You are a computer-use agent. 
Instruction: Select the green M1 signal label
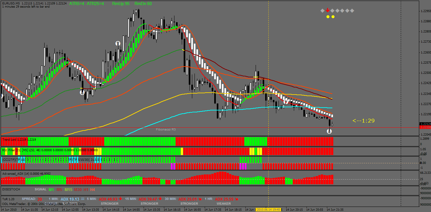51,189
